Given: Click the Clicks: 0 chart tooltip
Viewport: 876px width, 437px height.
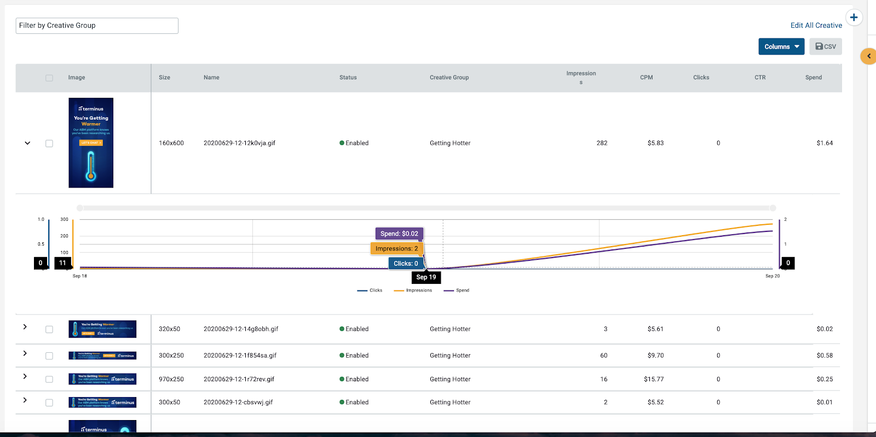Looking at the screenshot, I should [406, 264].
